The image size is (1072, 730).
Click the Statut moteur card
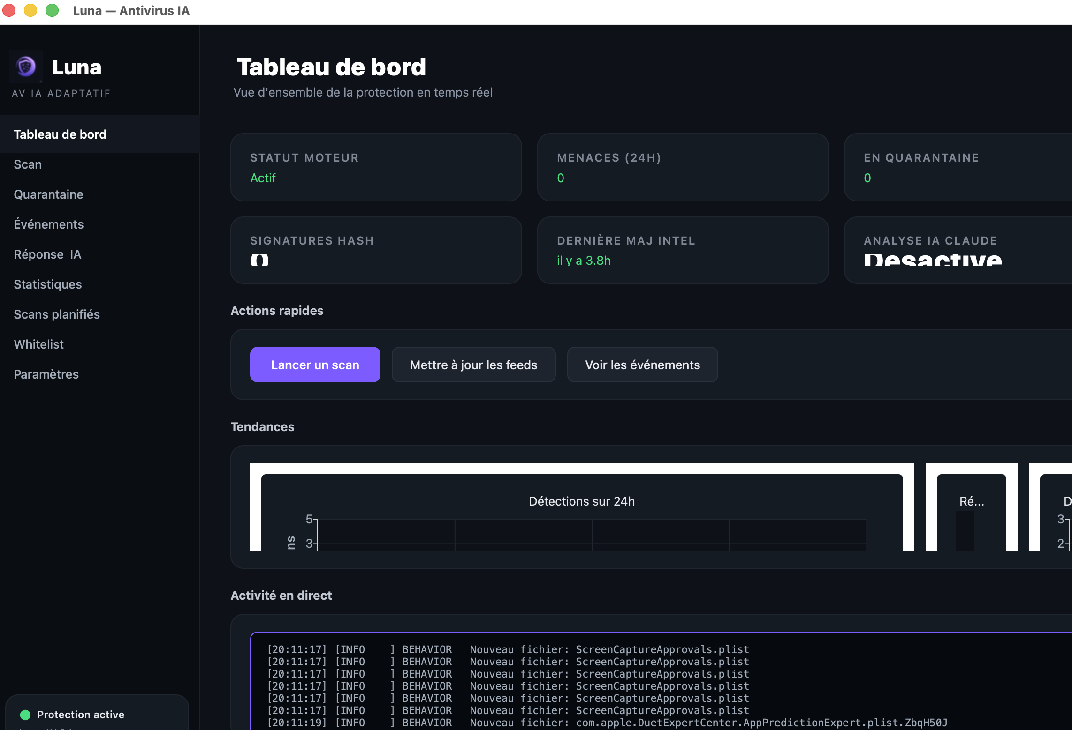[x=376, y=167]
